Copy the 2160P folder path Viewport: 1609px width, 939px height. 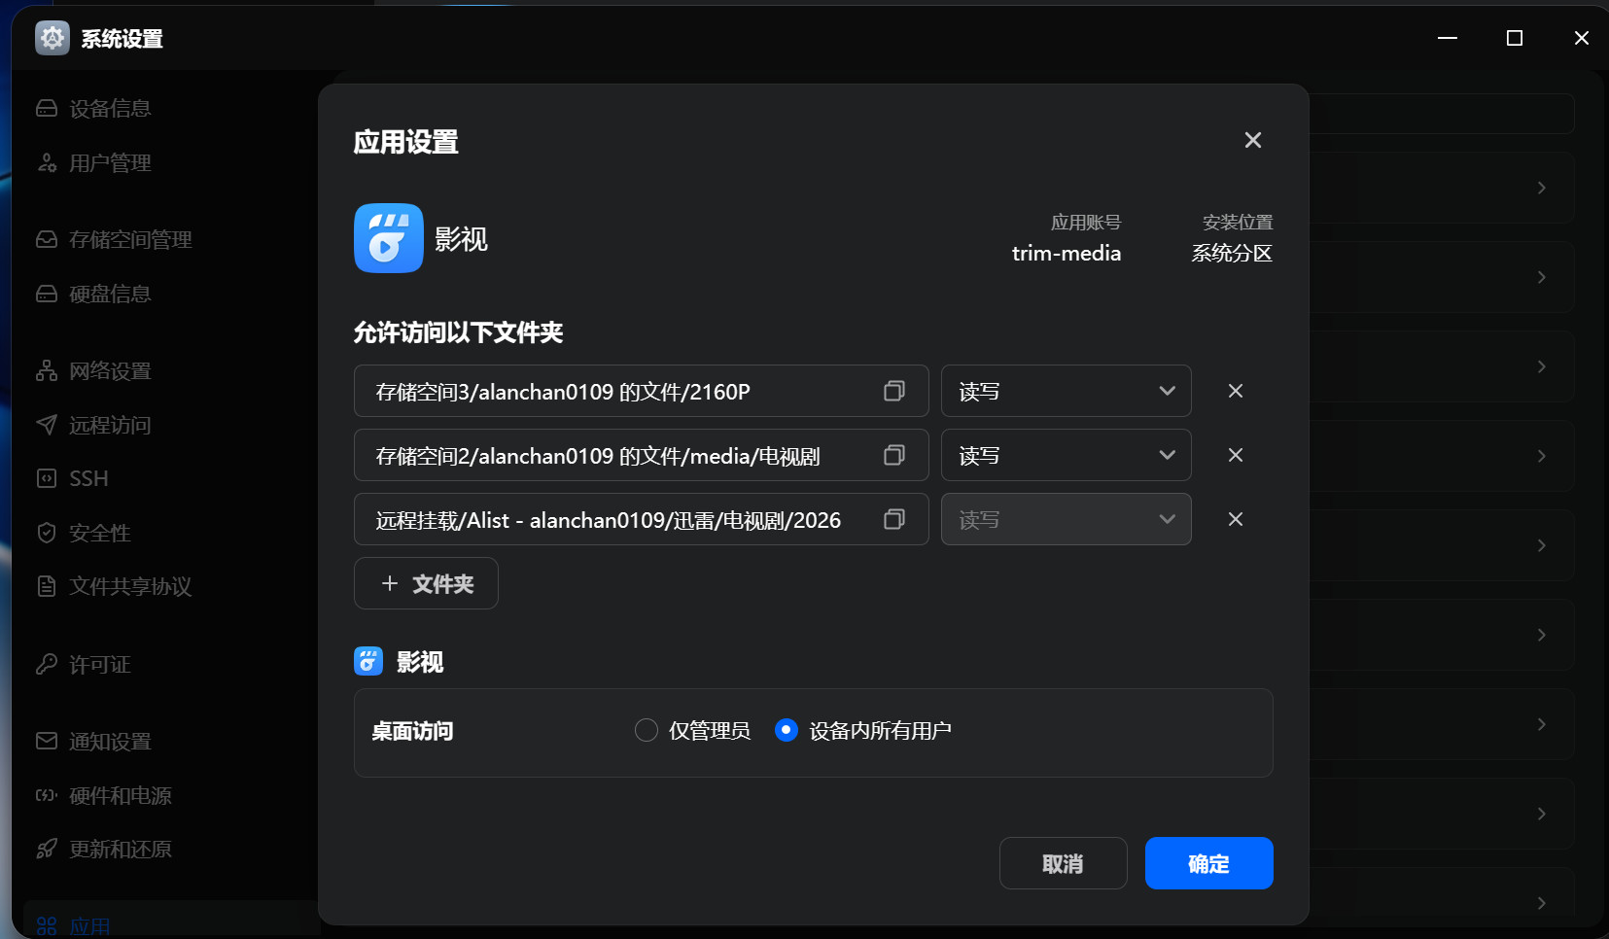pos(892,391)
